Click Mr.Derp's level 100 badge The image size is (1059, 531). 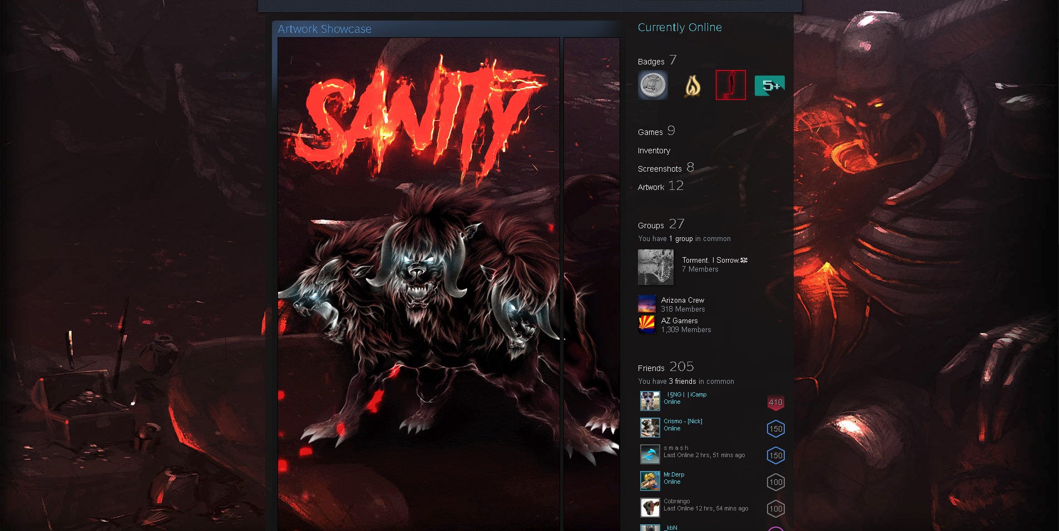776,482
